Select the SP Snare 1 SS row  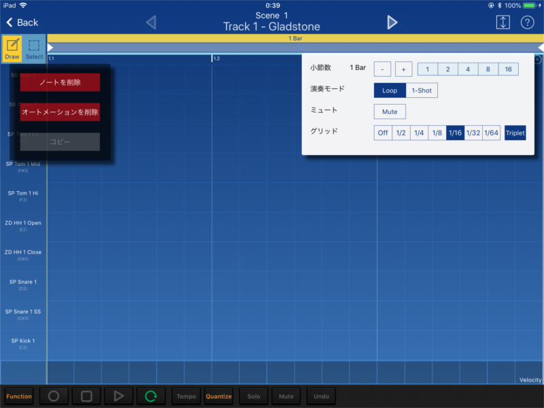[x=23, y=314]
